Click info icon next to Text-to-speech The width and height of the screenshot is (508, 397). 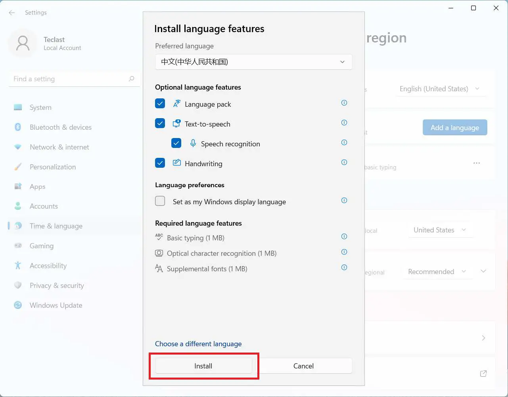click(x=344, y=123)
